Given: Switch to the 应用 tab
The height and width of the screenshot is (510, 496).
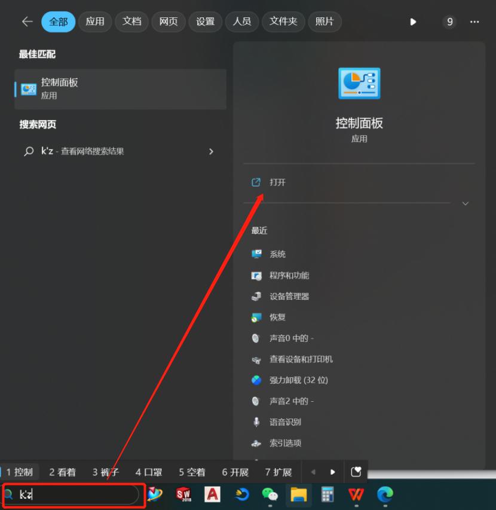Looking at the screenshot, I should 95,22.
